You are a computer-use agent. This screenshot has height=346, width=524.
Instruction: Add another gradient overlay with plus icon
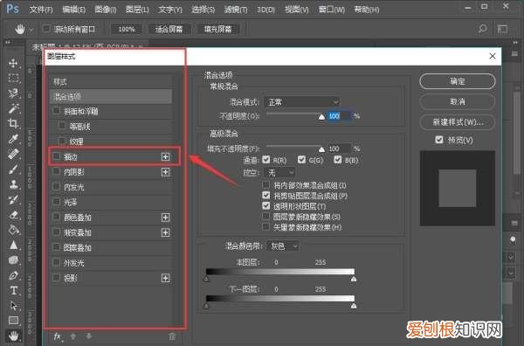coord(165,232)
